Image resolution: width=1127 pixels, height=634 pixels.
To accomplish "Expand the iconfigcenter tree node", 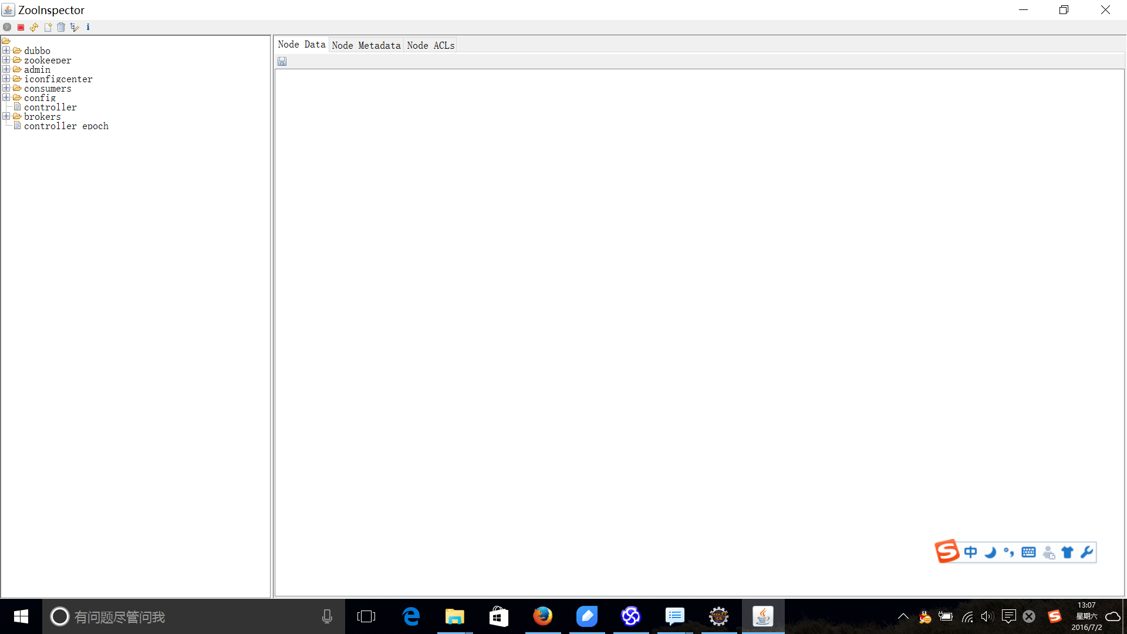I will [x=6, y=79].
